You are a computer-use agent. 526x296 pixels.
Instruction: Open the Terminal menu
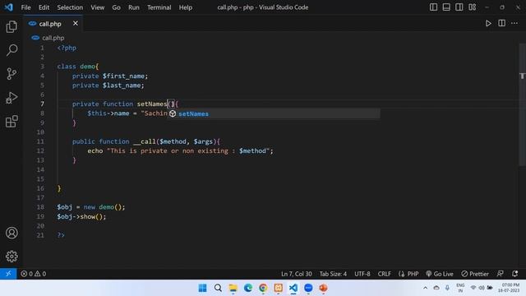[x=159, y=7]
